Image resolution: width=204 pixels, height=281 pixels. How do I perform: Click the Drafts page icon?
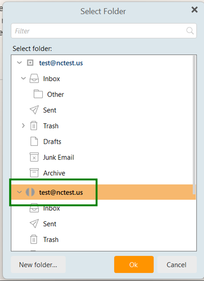coord(34,141)
